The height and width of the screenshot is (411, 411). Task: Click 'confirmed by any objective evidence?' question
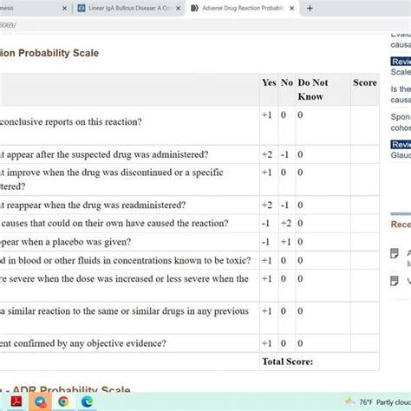point(89,343)
